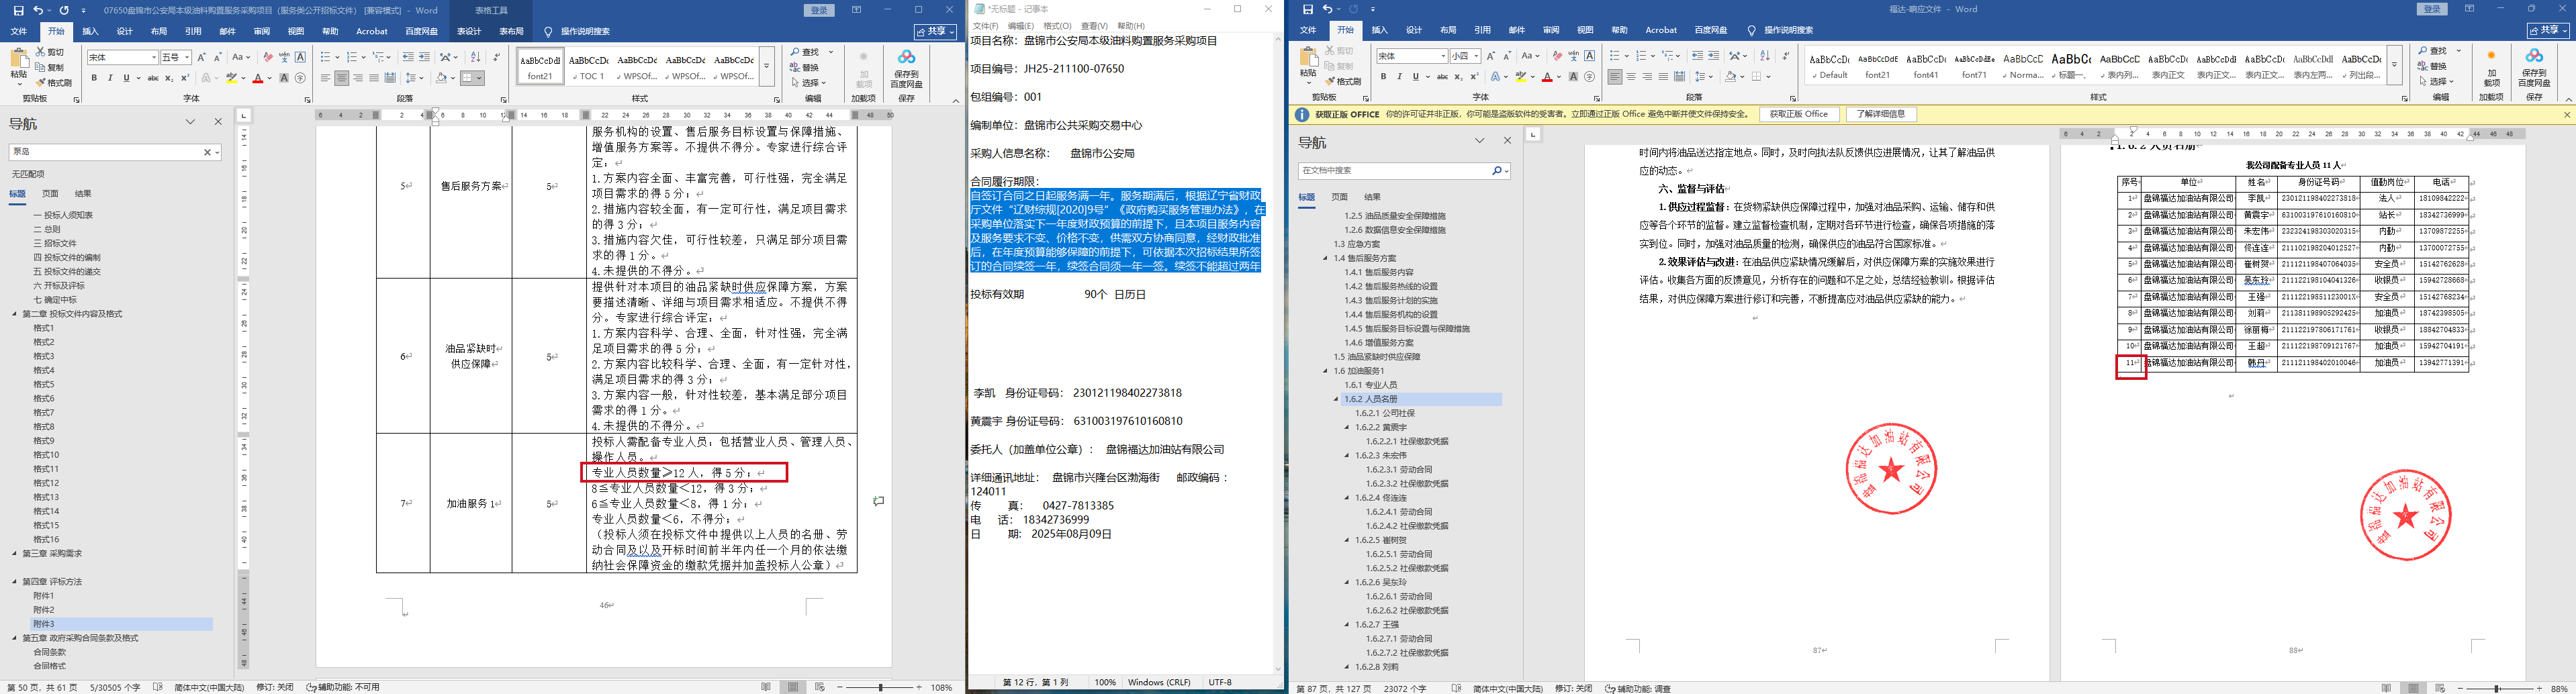
Task: Toggle Underline in left Word ribbon
Action: 126,78
